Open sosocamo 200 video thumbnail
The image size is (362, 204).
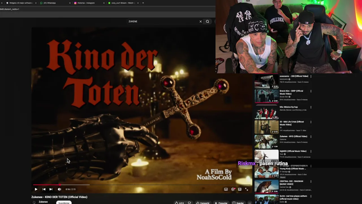(x=266, y=81)
